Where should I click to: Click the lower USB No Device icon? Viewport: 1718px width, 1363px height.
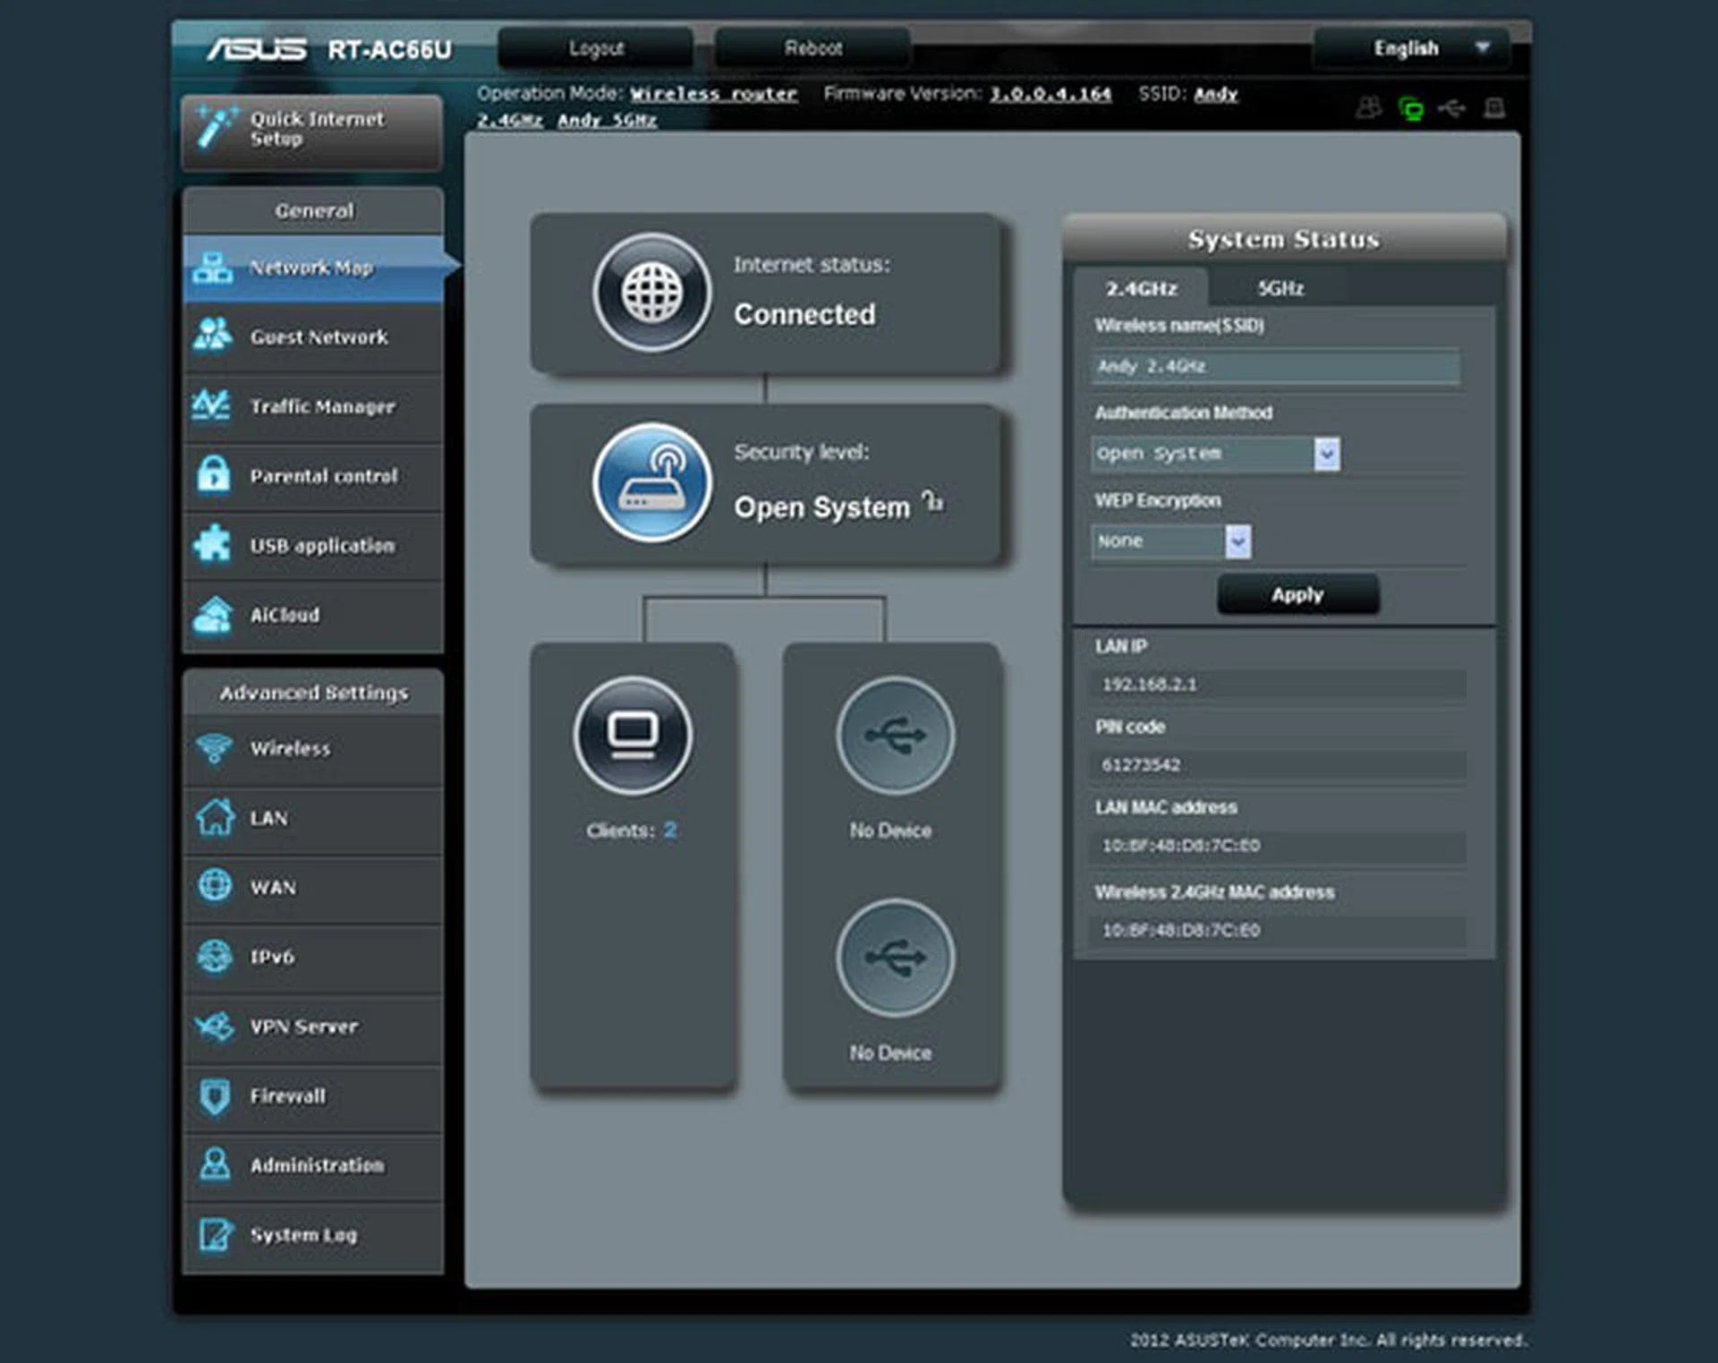[x=894, y=958]
